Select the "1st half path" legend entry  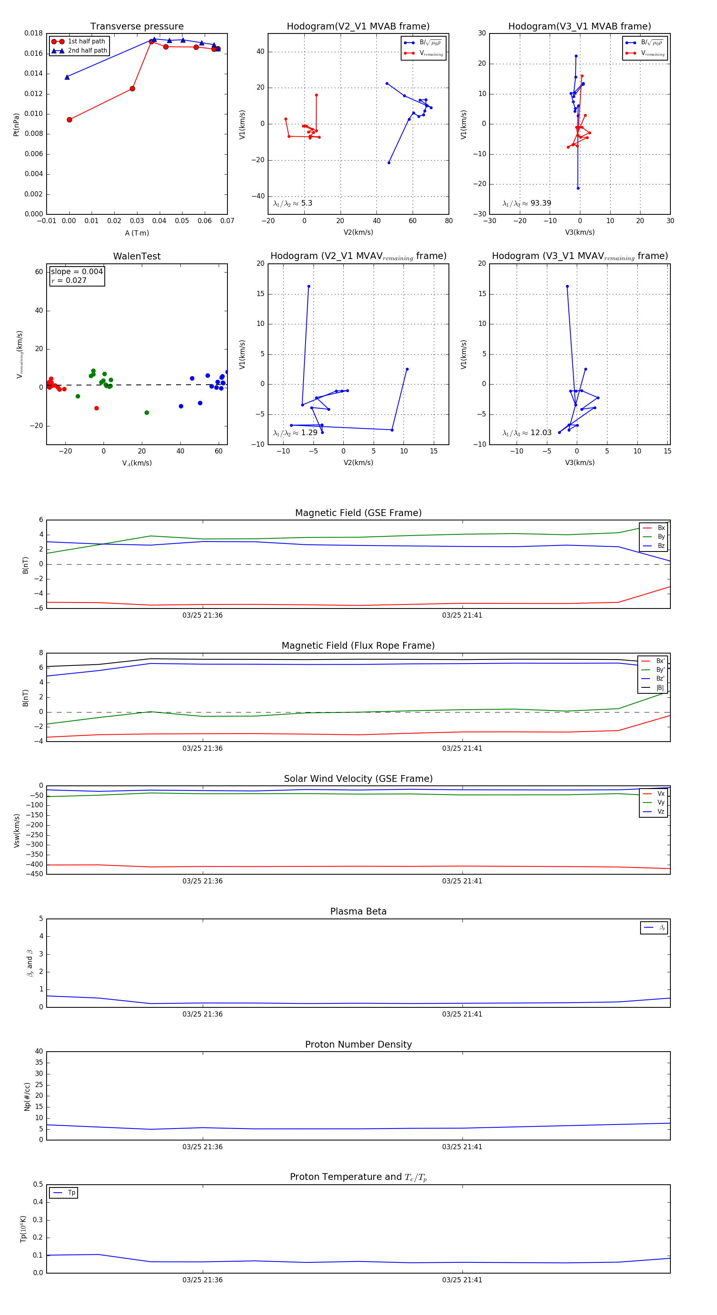click(78, 41)
